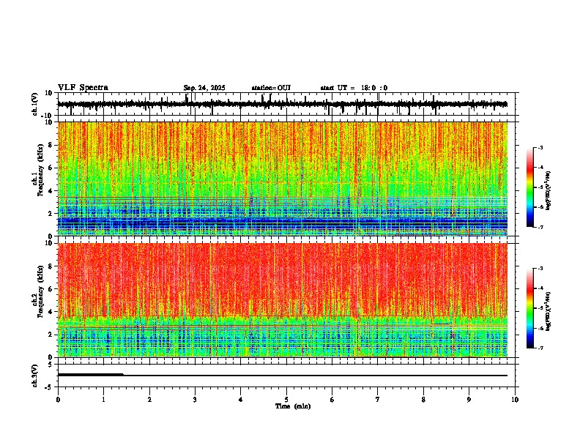Click the "5" minute tick label
Viewport: 580px width, 448px height.
[286, 400]
